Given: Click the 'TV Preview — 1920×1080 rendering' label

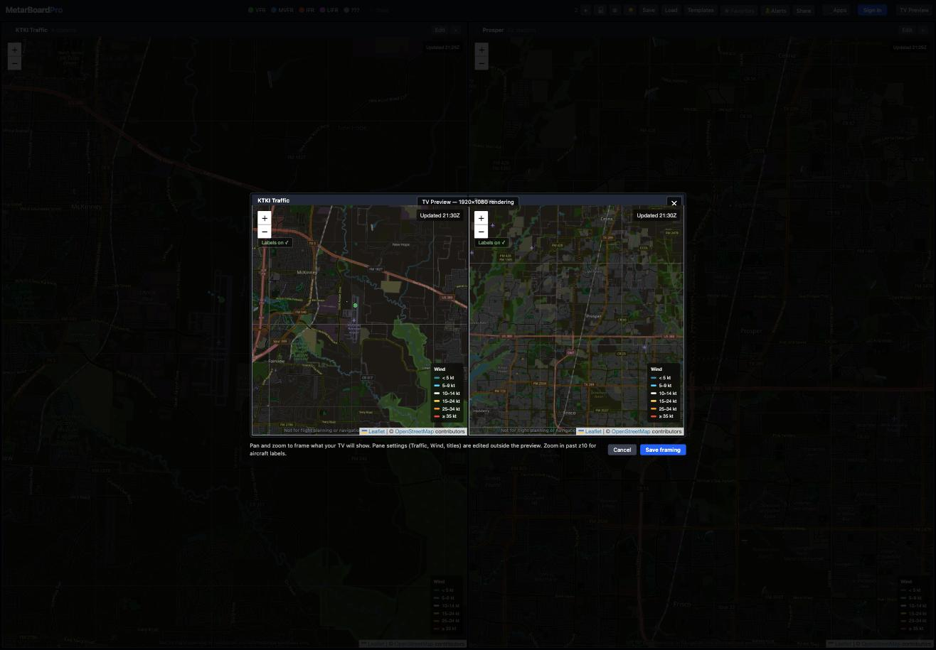Looking at the screenshot, I should click(x=468, y=202).
